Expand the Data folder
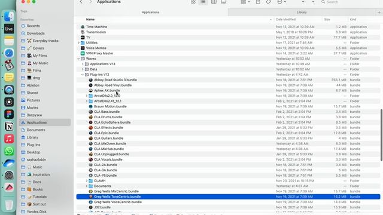The height and width of the screenshot is (215, 383). tap(83, 69)
